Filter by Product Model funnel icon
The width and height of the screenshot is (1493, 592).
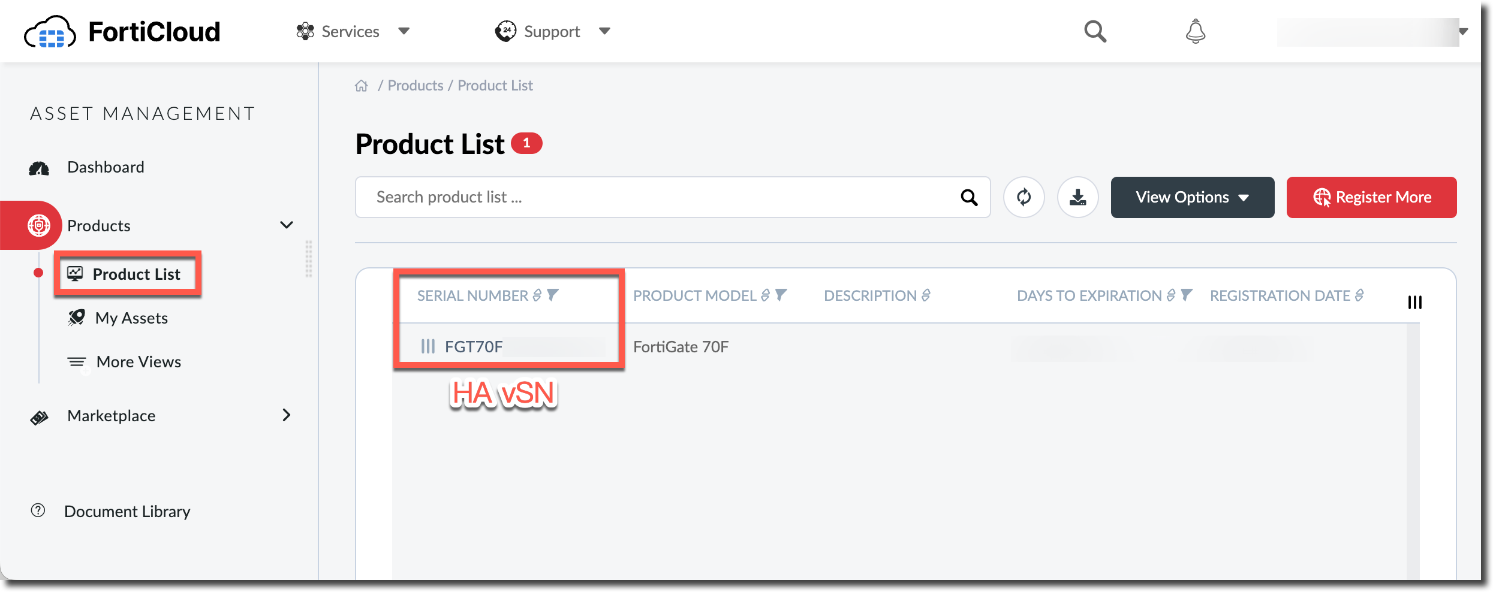click(x=781, y=295)
